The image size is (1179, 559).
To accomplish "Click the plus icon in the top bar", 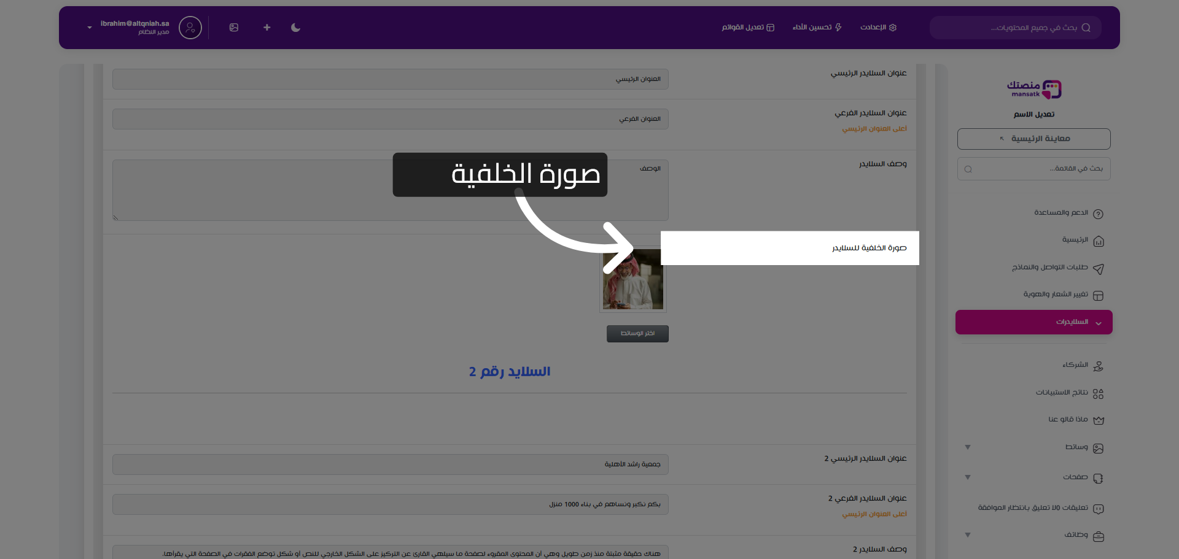I will point(267,28).
